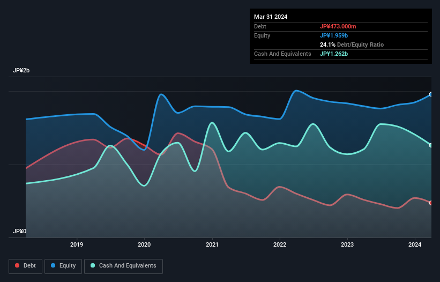This screenshot has width=440, height=282.
Task: Select the 2020 axis label
Action: [x=144, y=244]
